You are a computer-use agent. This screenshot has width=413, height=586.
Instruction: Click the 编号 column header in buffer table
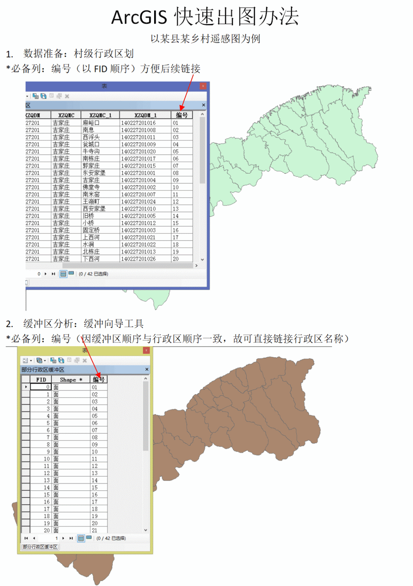pyautogui.click(x=99, y=380)
